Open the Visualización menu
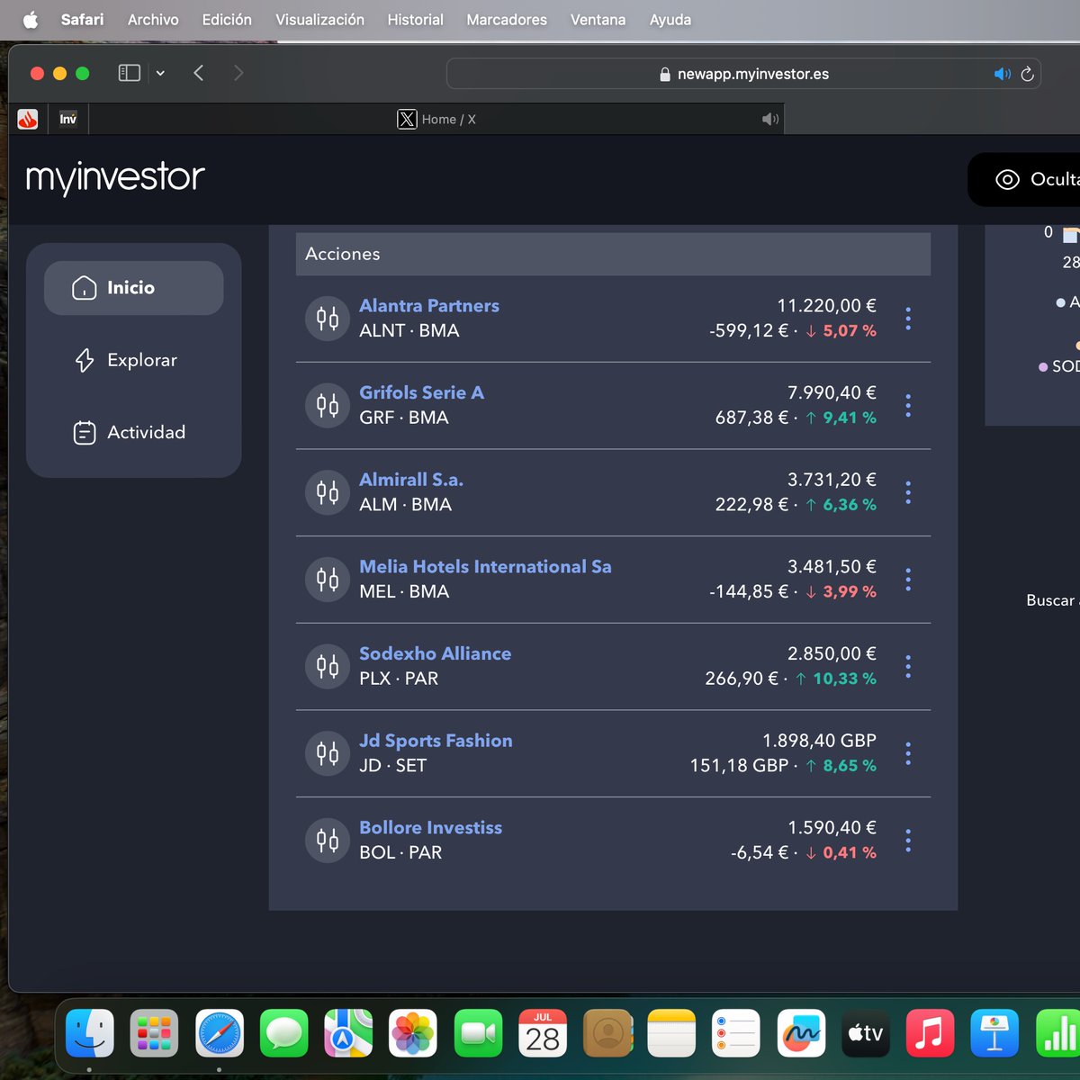 [x=319, y=20]
